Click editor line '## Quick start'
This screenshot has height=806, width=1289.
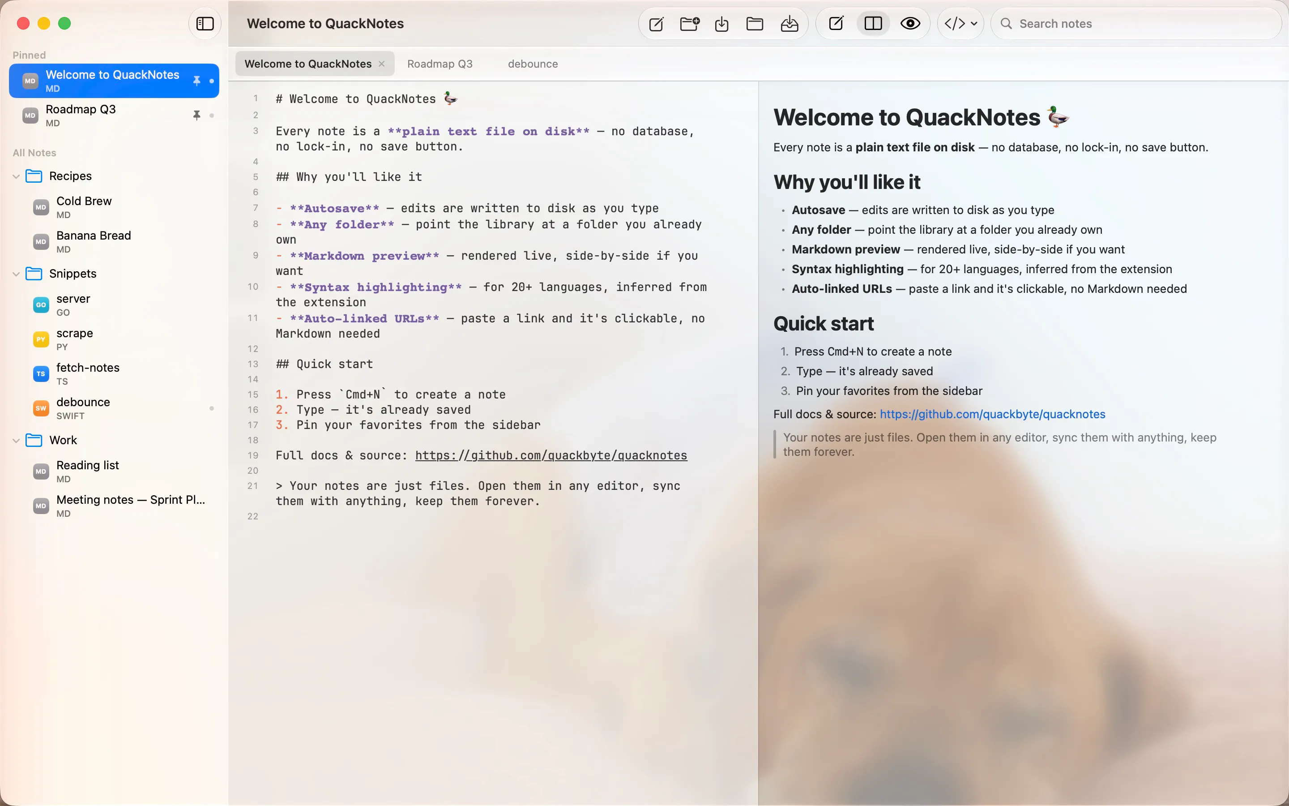pyautogui.click(x=324, y=364)
